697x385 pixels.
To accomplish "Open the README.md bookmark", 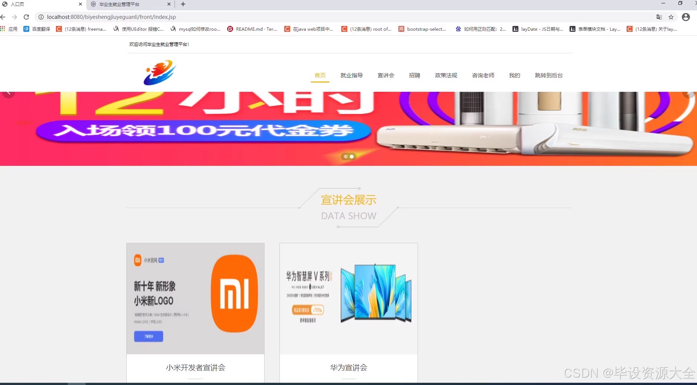I will click(x=252, y=29).
